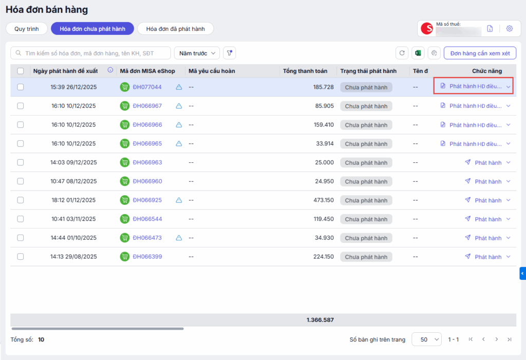The image size is (526, 360).
Task: Go to the next page arrow
Action: (497, 339)
